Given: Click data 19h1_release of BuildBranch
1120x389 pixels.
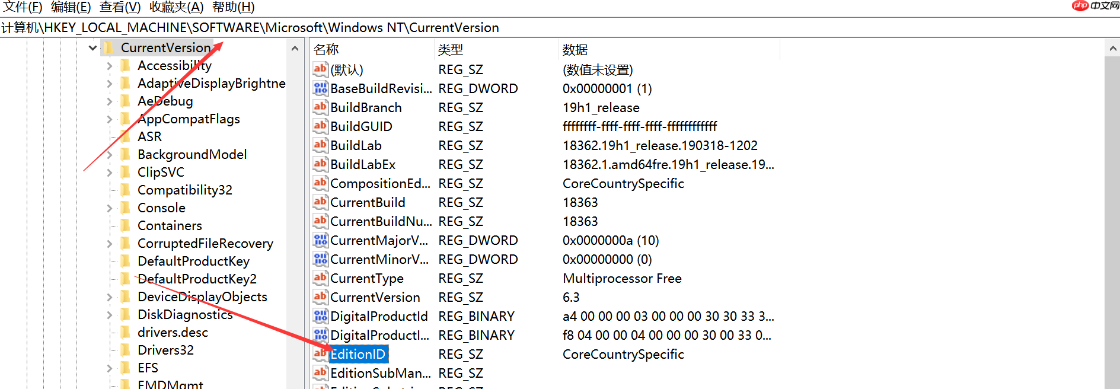Looking at the screenshot, I should click(x=601, y=107).
